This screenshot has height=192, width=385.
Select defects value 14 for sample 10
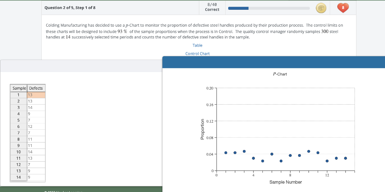pyautogui.click(x=36, y=152)
